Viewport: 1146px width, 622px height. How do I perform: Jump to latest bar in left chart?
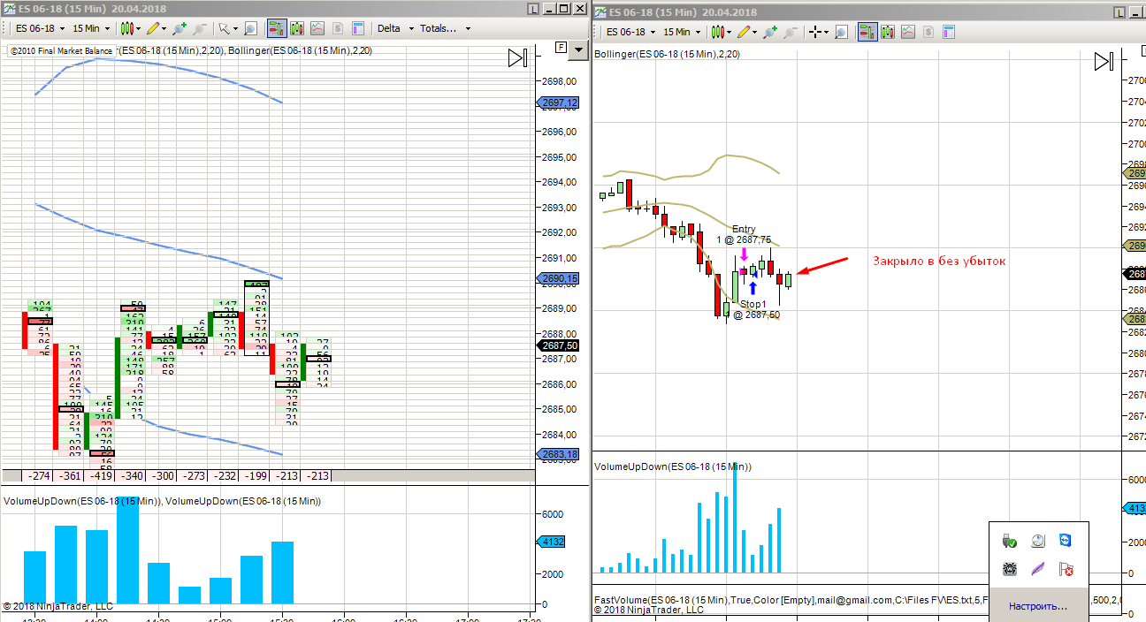point(518,58)
